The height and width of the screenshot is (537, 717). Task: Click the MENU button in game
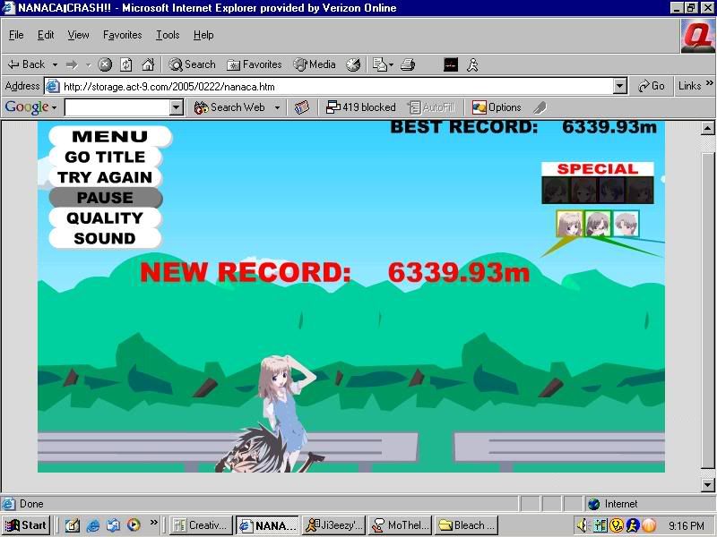(x=109, y=136)
